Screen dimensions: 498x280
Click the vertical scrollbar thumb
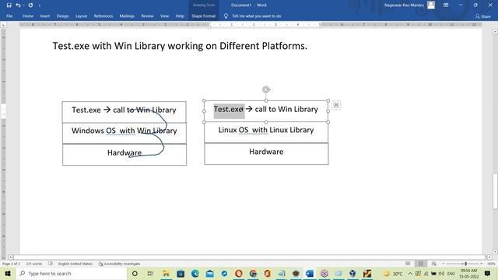coord(495,191)
